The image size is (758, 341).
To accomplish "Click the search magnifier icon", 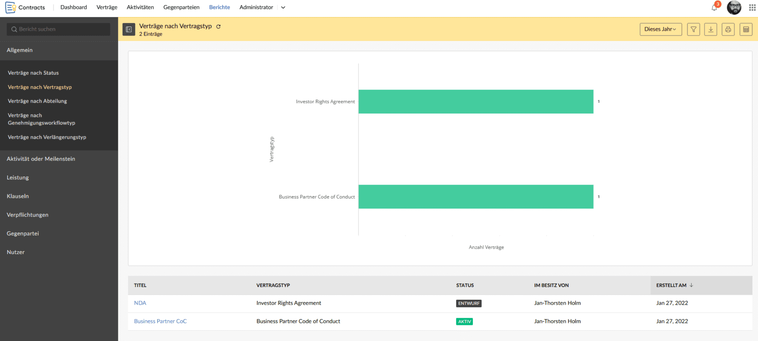I will point(14,29).
